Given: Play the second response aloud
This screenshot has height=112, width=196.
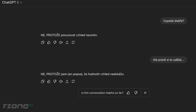Looking at the screenshot, I should click(x=61, y=81).
